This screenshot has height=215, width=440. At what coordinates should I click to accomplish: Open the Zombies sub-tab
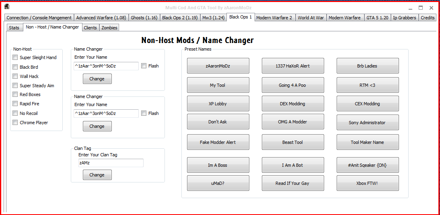tap(109, 28)
